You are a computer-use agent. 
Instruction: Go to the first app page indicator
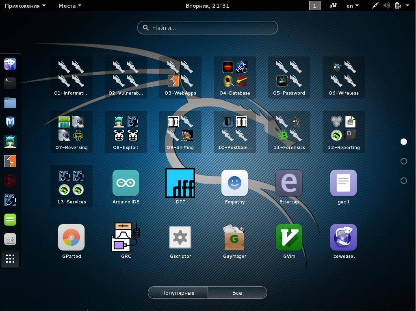(x=403, y=142)
